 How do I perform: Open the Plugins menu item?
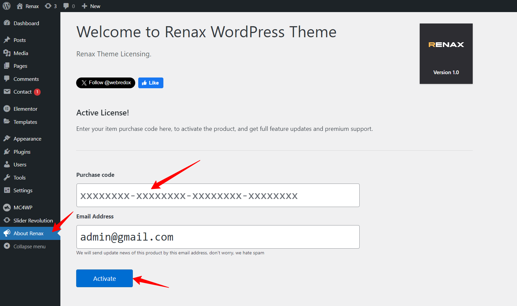coord(30,152)
